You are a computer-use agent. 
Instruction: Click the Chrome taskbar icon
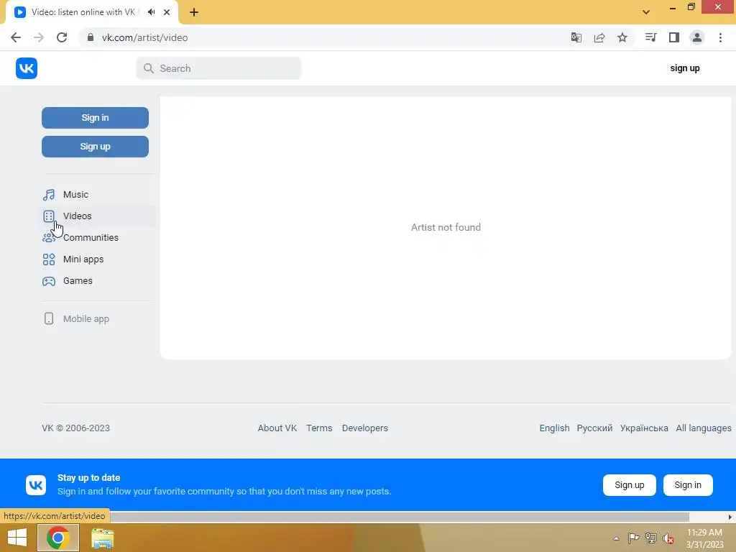pos(57,538)
